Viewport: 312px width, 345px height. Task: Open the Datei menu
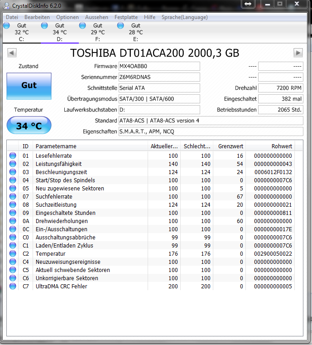pyautogui.click(x=12, y=17)
